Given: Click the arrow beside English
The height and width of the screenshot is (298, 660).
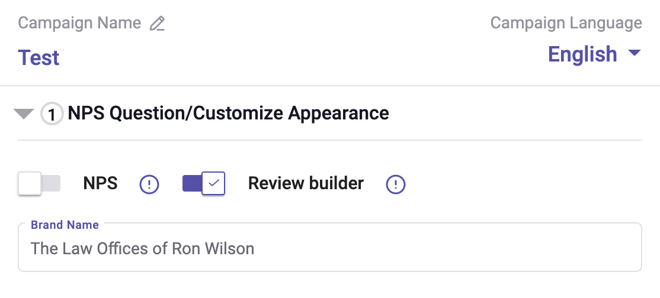Looking at the screenshot, I should [634, 53].
